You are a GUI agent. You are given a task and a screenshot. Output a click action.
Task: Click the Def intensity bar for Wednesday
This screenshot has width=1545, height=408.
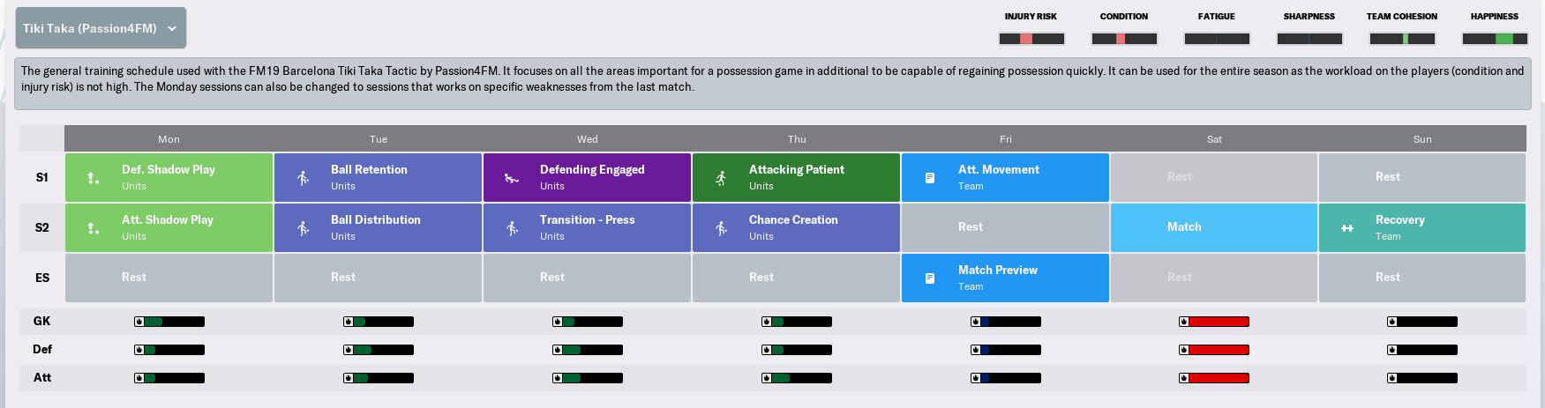point(588,350)
